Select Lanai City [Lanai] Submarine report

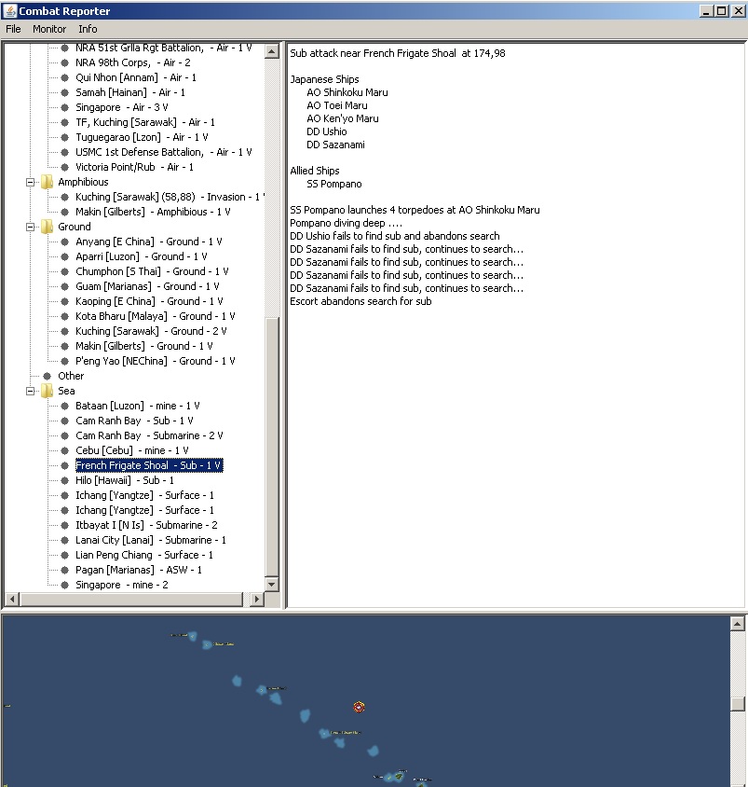[151, 540]
